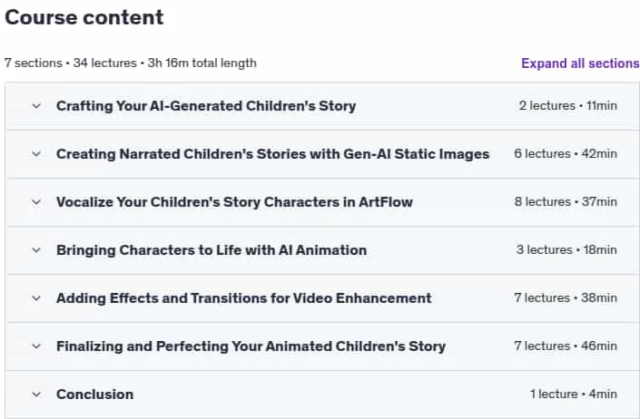Open the Conclusion section title
Viewport: 640px width, 419px height.
[x=94, y=395]
